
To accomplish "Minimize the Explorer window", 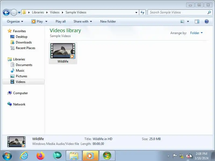I will (190, 5).
